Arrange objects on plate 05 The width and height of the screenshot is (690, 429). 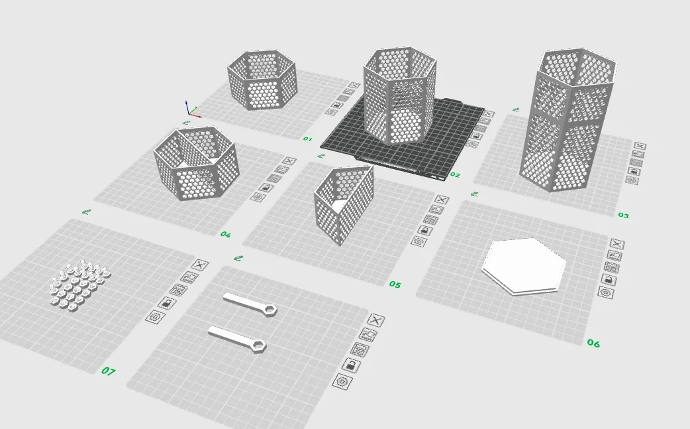click(x=431, y=219)
